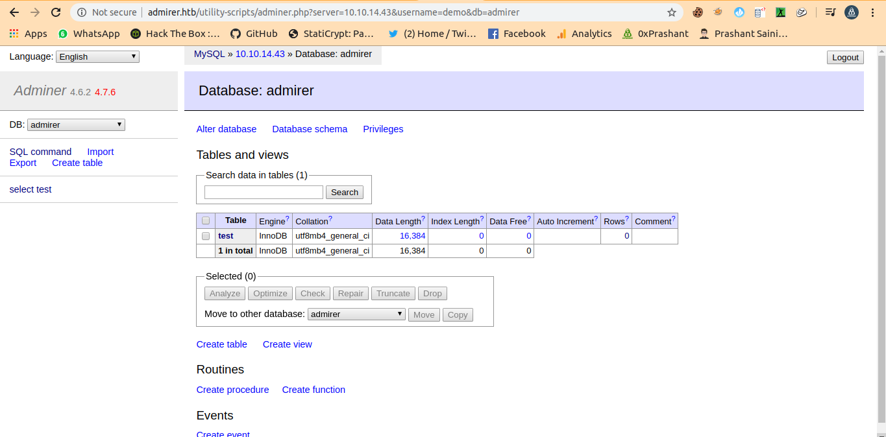Open the Chrome three-dot menu
The height and width of the screenshot is (437, 886).
873,12
